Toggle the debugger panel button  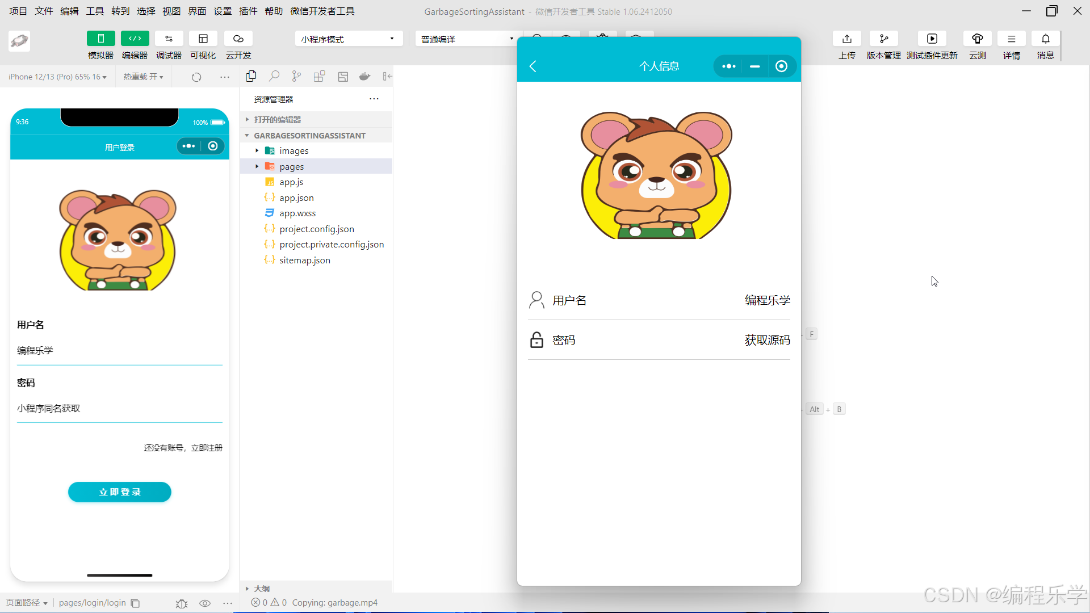(x=169, y=39)
